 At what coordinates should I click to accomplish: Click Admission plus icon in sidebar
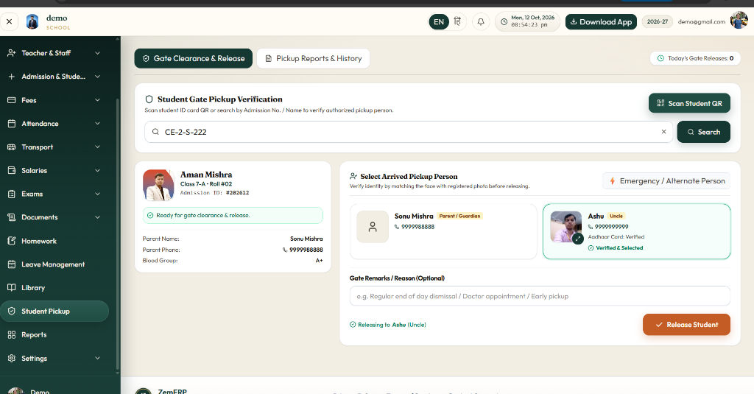point(12,77)
